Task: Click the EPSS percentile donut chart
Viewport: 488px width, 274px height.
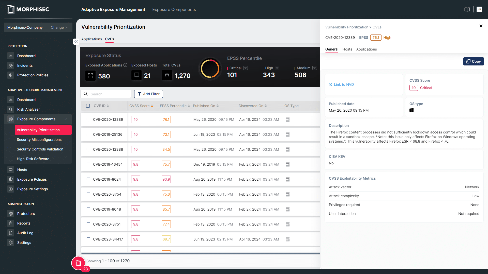Action: click(x=210, y=69)
